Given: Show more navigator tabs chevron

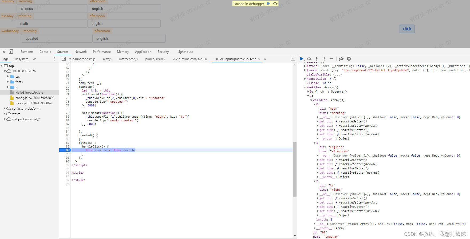Looking at the screenshot, I should click(34, 59).
